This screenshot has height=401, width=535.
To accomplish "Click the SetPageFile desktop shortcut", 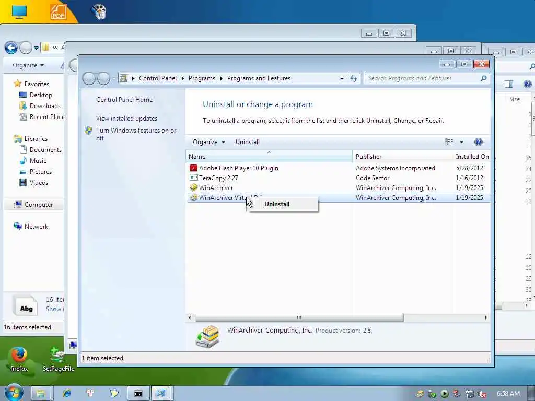I will click(59, 359).
